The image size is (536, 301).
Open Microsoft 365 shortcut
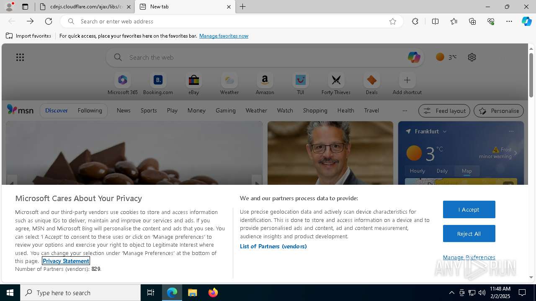coord(123,84)
